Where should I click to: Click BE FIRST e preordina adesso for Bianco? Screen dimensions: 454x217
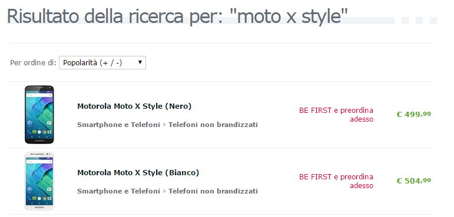(336, 181)
